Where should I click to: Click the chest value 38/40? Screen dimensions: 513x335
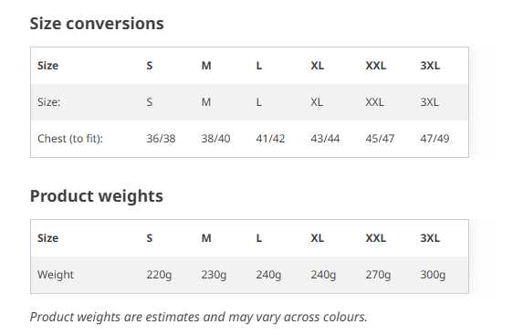click(215, 139)
